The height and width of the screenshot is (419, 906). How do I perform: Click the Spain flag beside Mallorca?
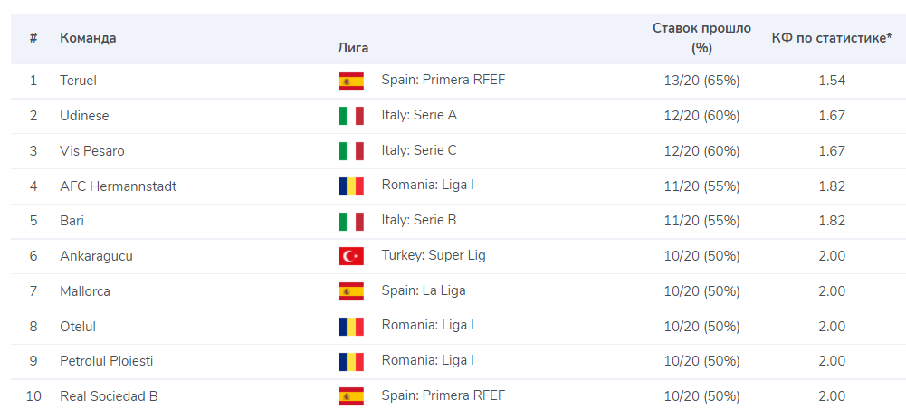351,291
